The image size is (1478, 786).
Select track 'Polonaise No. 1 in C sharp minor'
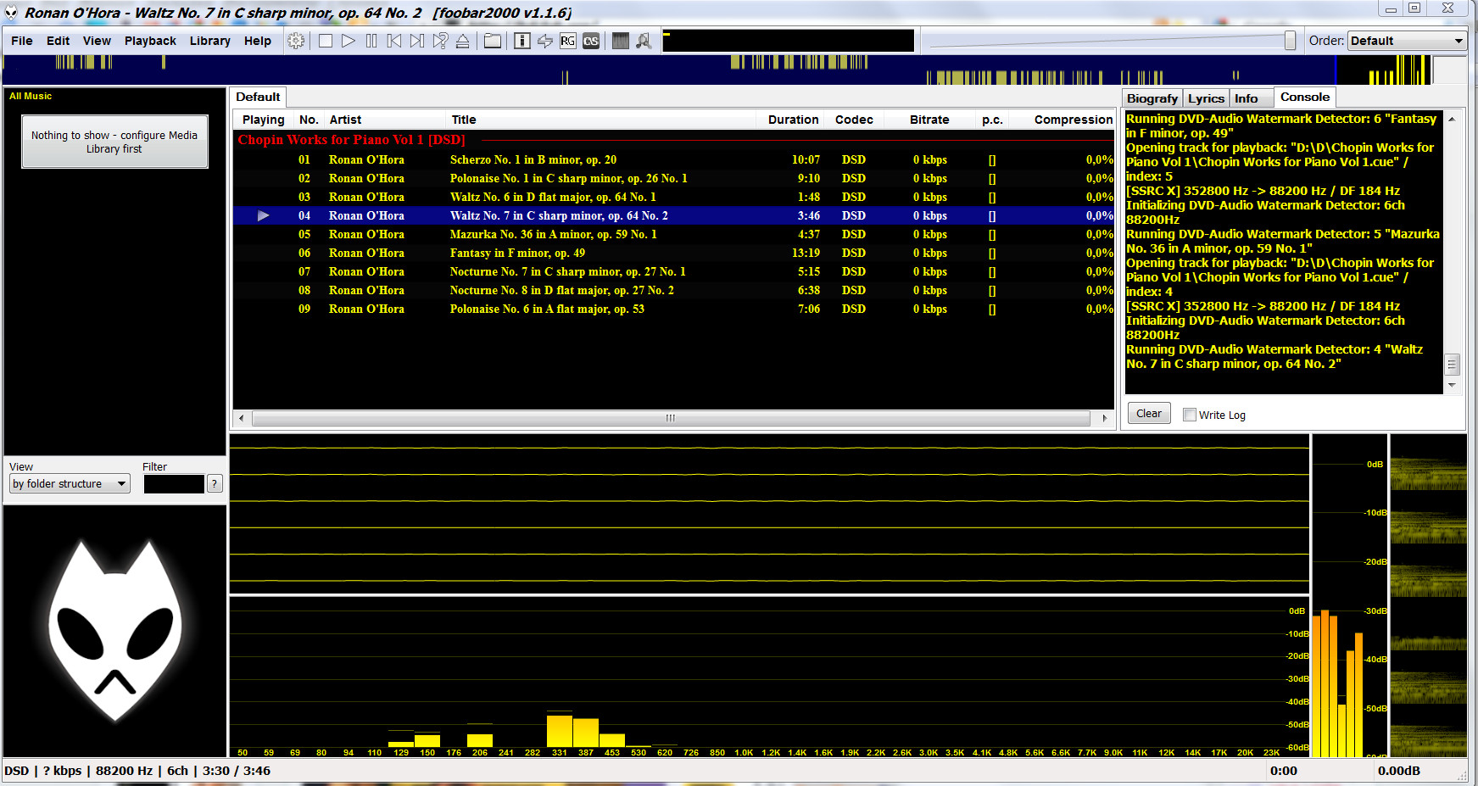coord(569,178)
